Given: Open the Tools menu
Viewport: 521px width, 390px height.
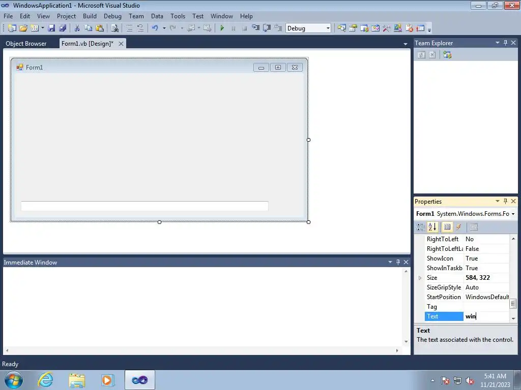Looking at the screenshot, I should pos(178,16).
